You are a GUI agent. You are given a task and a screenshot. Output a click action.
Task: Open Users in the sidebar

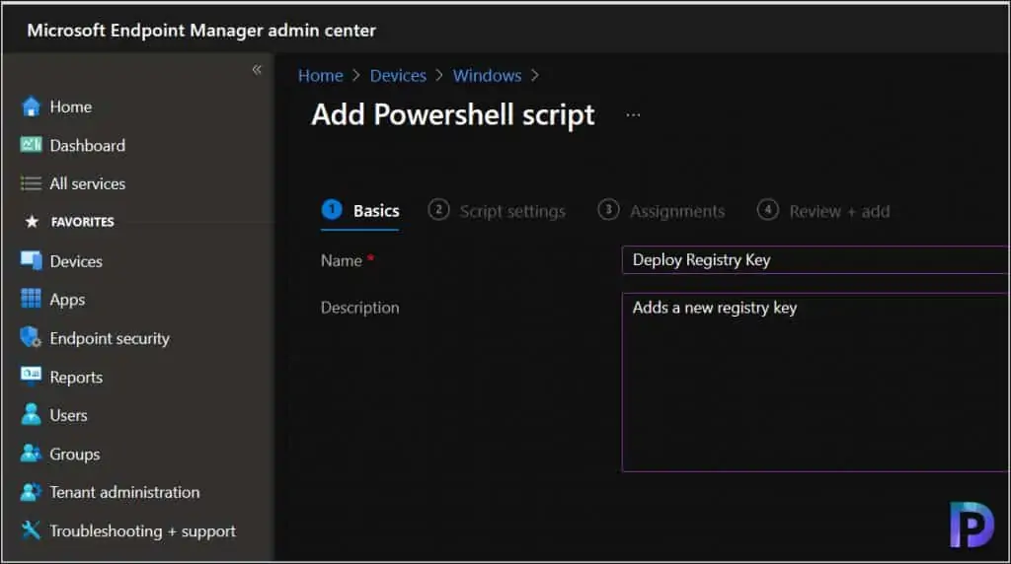68,415
